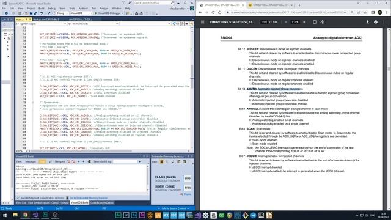The height and width of the screenshot is (220, 391).
Task: Open Photoshop from the taskbar
Action: [x=134, y=215]
